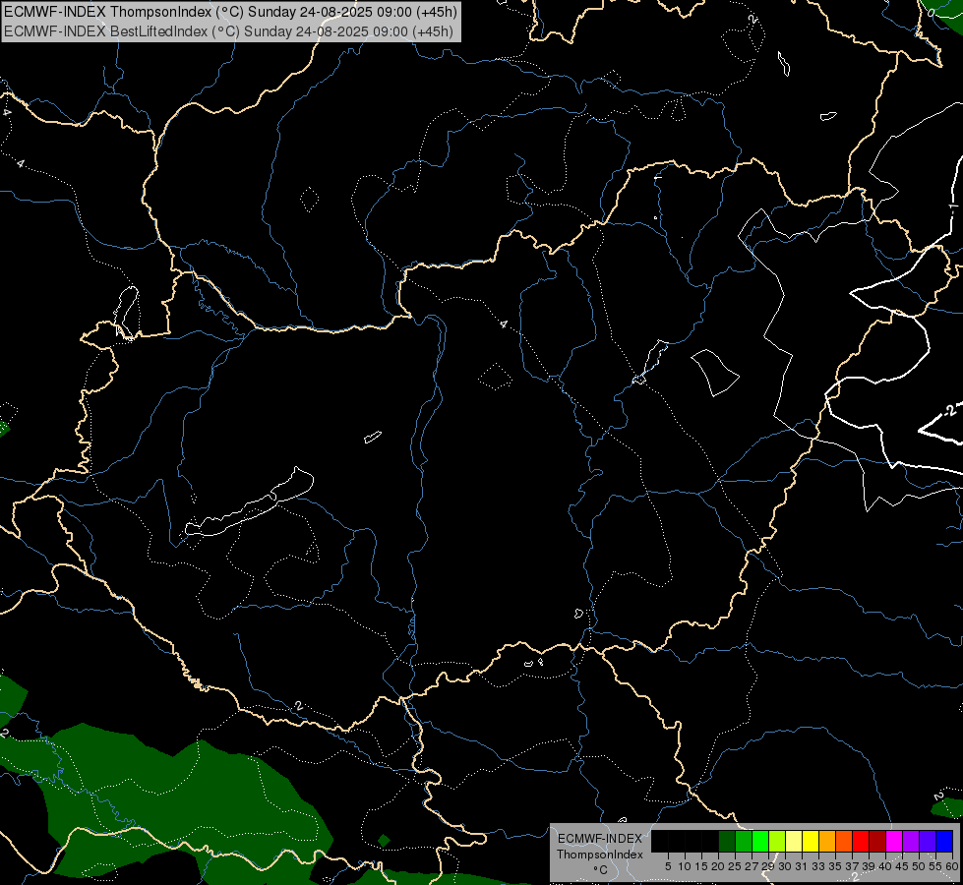Select the medium green 25-27 legend swatch
The width and height of the screenshot is (963, 885).
point(744,841)
